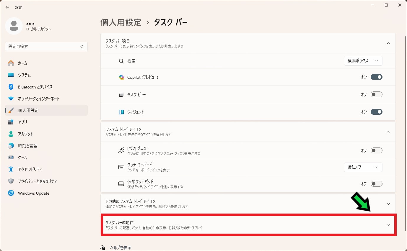
Task: Click the asus user profile avatar
Action: pos(14,26)
